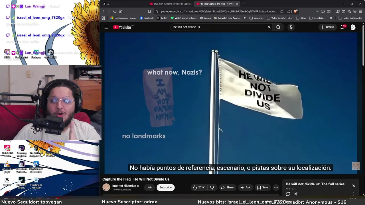Open Aniwatch Free Anime bookmark
This screenshot has height=205, width=365.
point(227,18)
